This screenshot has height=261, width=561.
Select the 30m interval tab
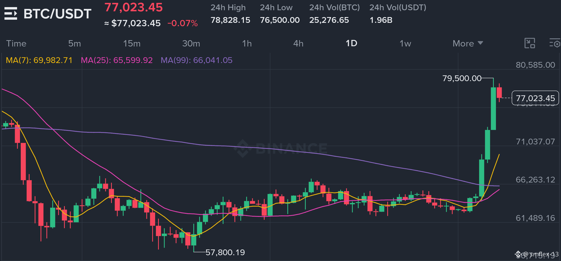[x=191, y=44]
